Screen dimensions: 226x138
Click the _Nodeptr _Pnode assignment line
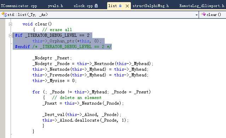click(93, 64)
